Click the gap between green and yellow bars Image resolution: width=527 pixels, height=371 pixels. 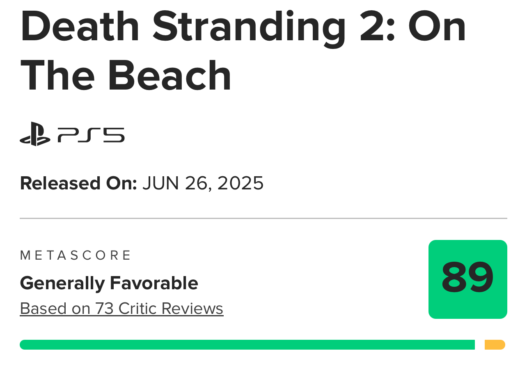(480, 345)
